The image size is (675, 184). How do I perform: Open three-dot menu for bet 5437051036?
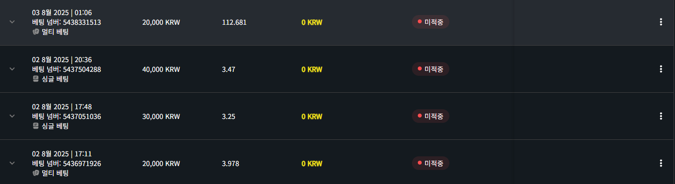(x=660, y=116)
